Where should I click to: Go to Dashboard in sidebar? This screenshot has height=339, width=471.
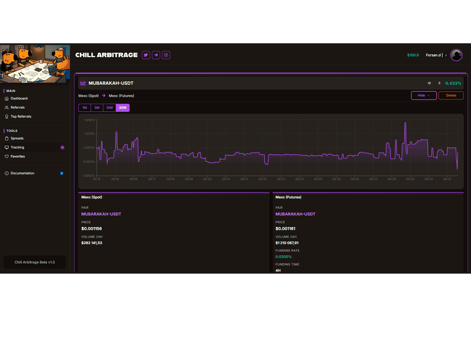coord(19,98)
